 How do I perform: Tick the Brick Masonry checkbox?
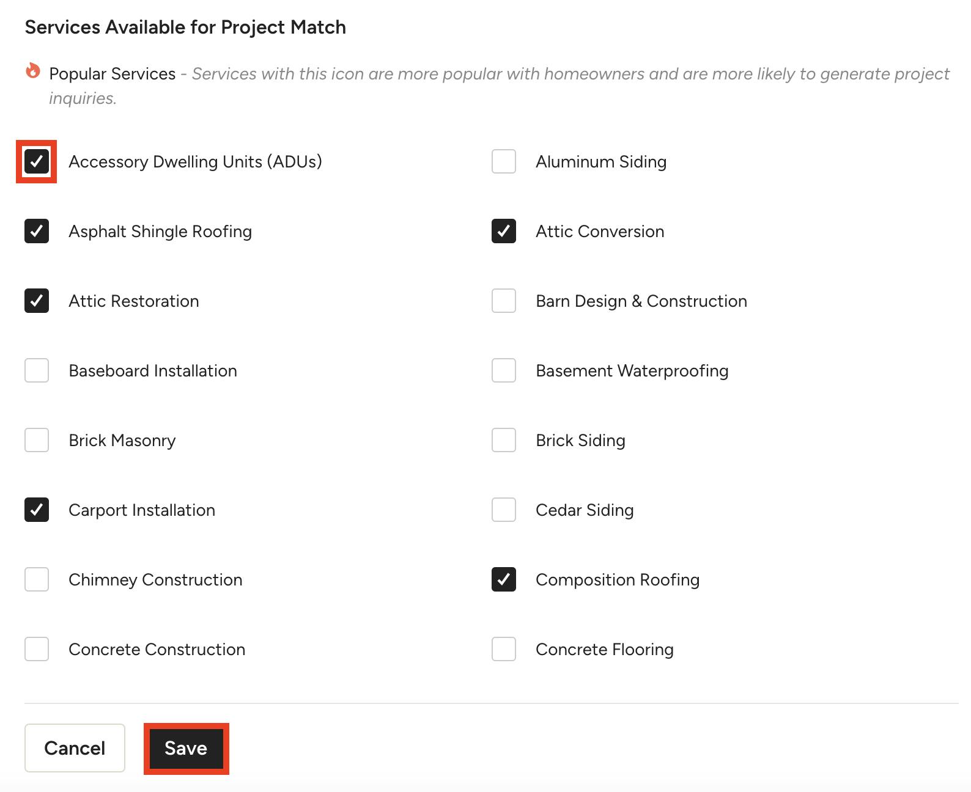(37, 440)
